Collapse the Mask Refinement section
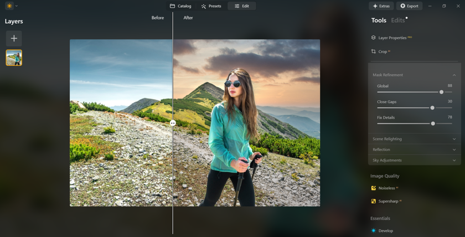This screenshot has height=237, width=465. pyautogui.click(x=454, y=75)
